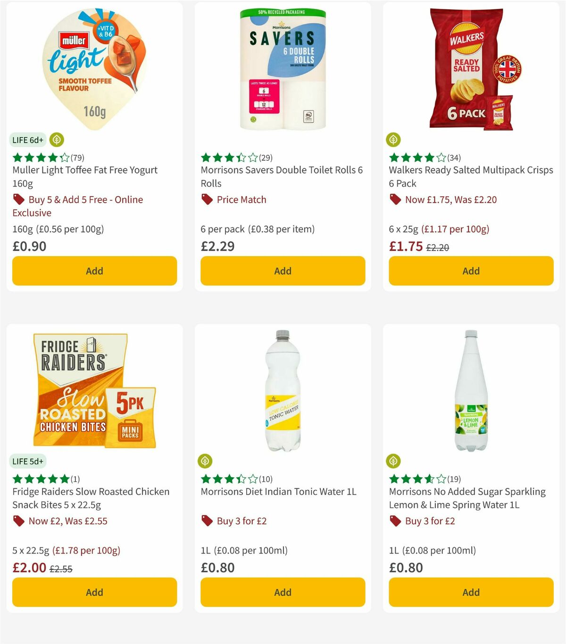Click the red tag icon beside Price Match
This screenshot has height=644, width=566.
(x=207, y=200)
